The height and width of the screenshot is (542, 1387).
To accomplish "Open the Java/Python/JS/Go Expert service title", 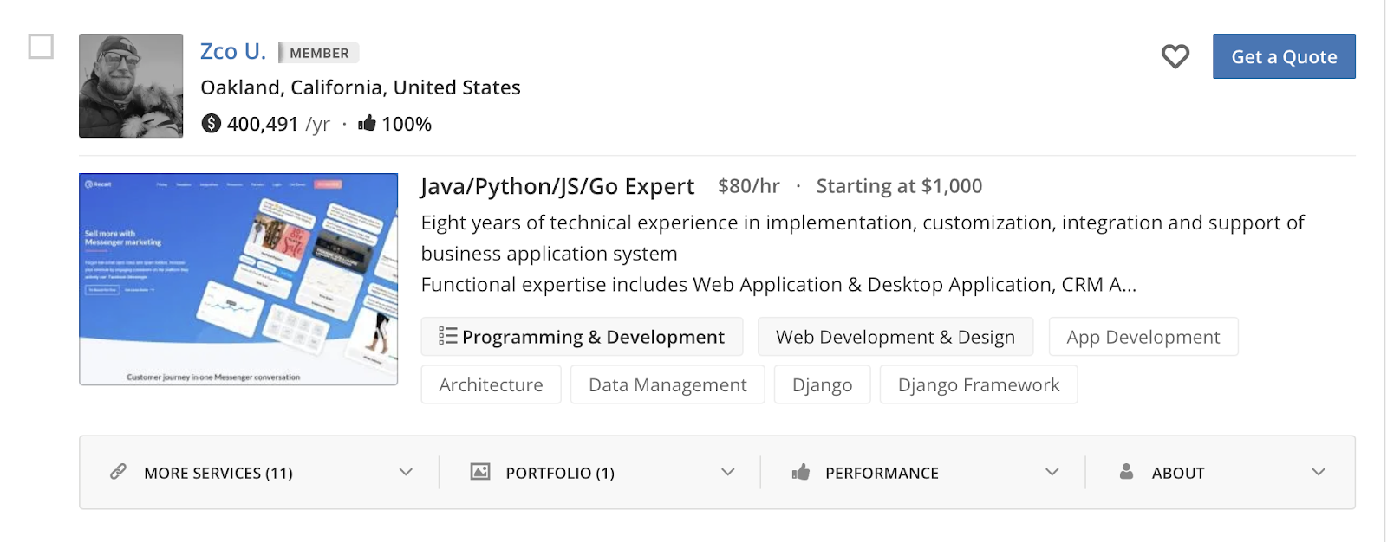I will pyautogui.click(x=557, y=187).
